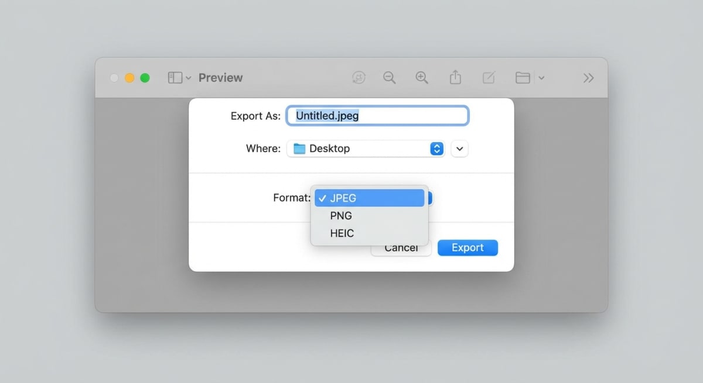This screenshot has height=383, width=703.
Task: Click the Move to folder icon
Action: pos(523,77)
